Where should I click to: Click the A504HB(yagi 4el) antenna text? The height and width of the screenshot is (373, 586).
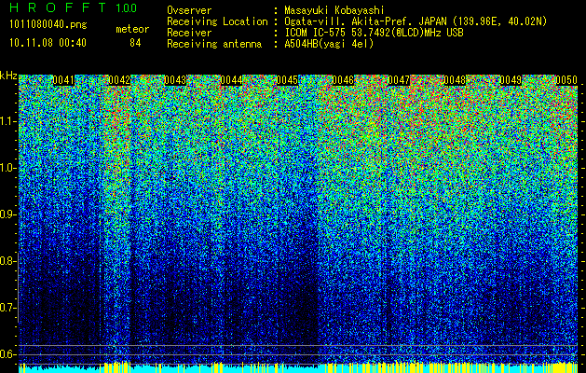329,44
